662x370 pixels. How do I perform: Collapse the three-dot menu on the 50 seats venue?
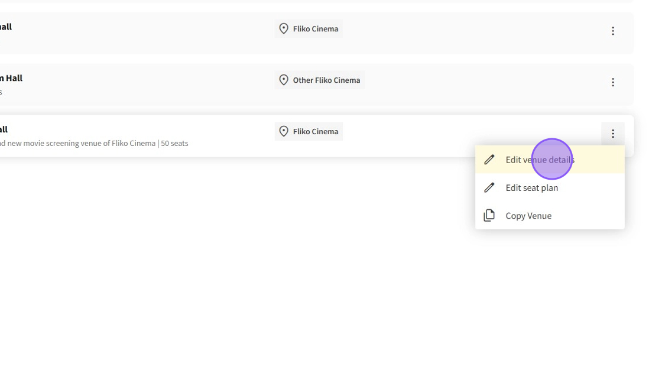612,134
